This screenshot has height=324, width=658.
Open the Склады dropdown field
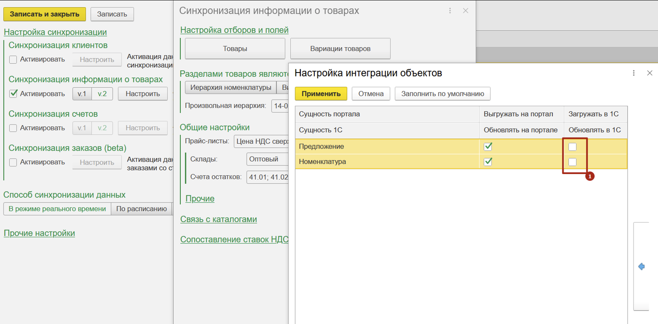tap(267, 159)
